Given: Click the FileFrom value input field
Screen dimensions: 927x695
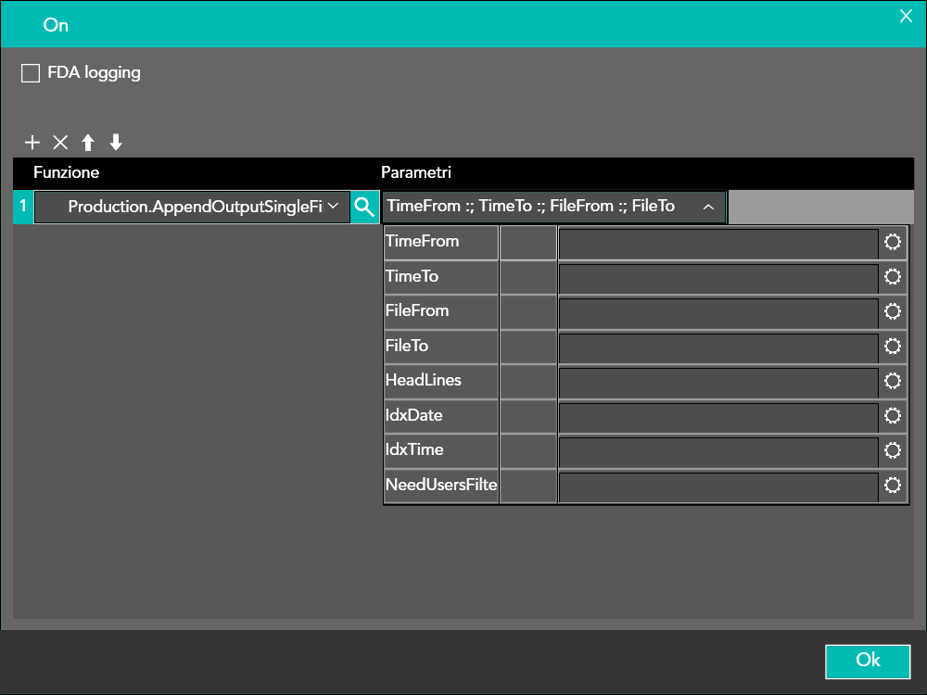Looking at the screenshot, I should pos(717,312).
